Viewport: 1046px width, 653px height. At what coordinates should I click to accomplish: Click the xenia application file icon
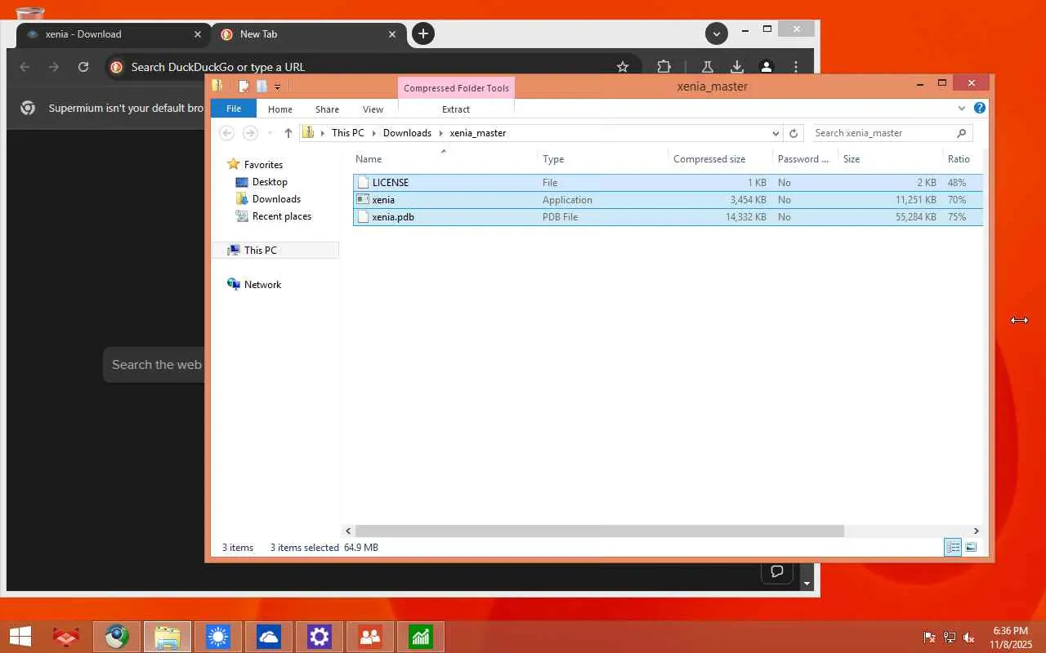[363, 200]
